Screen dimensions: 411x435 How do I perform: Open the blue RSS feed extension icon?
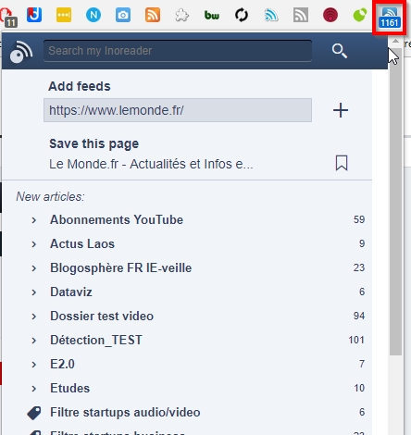coord(271,15)
